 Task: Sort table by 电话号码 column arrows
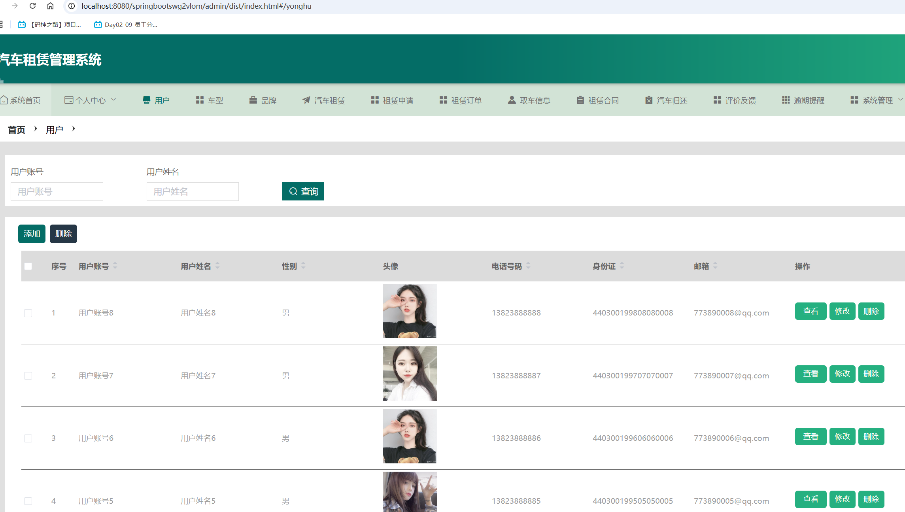(528, 266)
